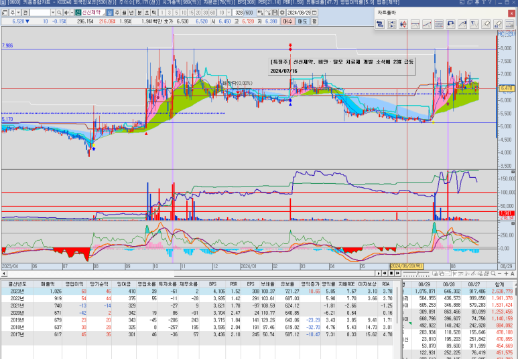The image size is (518, 359).
Task: Click the A auto-fit icon at chart bottom
Action: pos(513,273)
